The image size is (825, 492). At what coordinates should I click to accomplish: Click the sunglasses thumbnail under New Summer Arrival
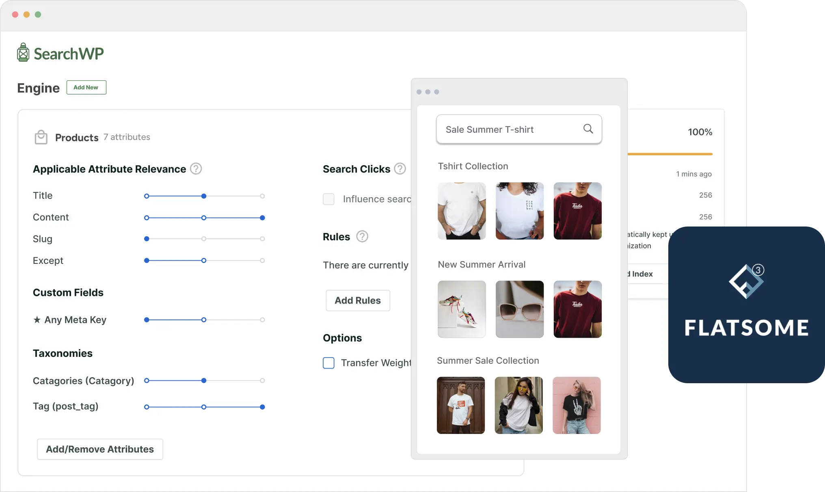tap(519, 309)
